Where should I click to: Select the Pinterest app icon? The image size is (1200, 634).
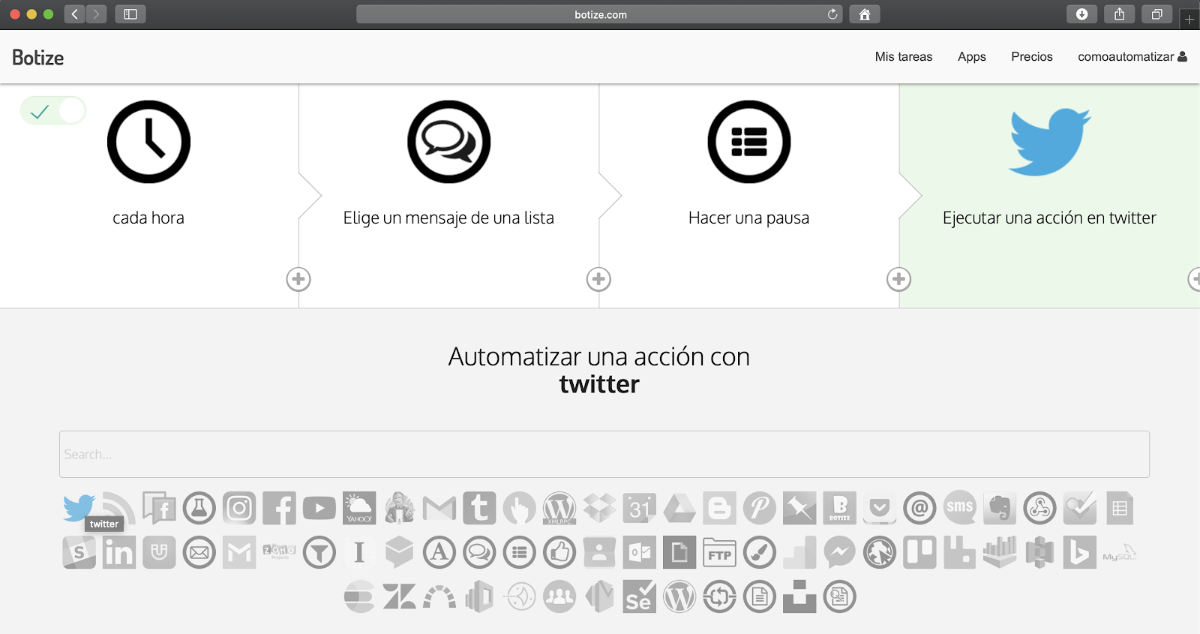[x=759, y=508]
